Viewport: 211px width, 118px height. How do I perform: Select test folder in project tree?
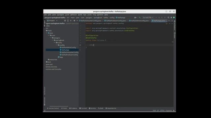tap(48, 62)
